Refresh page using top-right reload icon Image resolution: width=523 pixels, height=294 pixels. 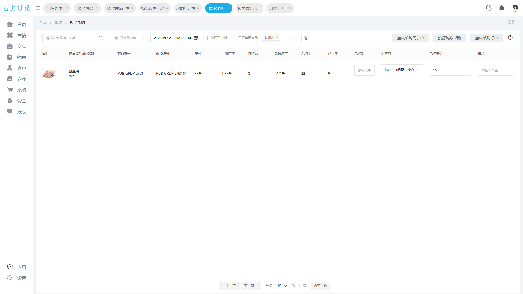pos(512,22)
